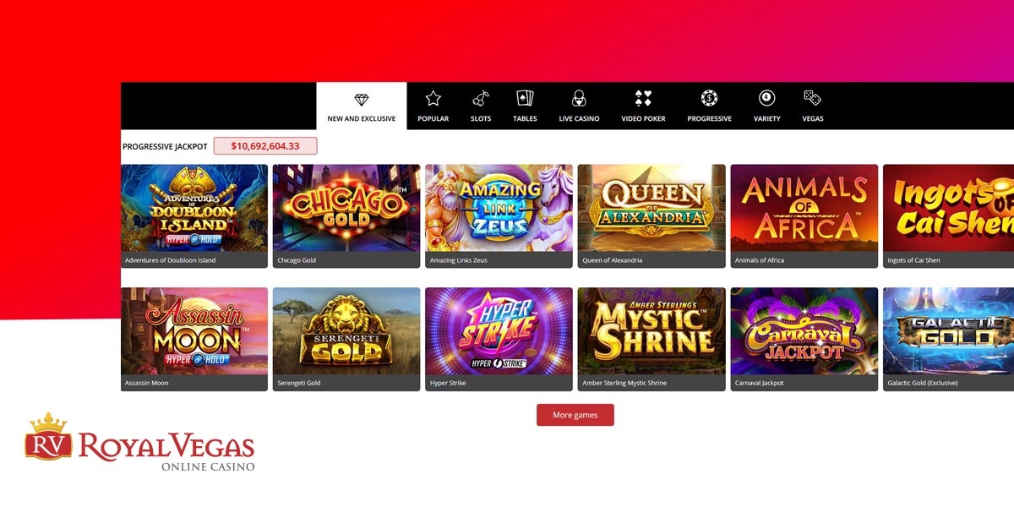
Task: Select the diamond New and Exclusive icon
Action: pos(362,99)
